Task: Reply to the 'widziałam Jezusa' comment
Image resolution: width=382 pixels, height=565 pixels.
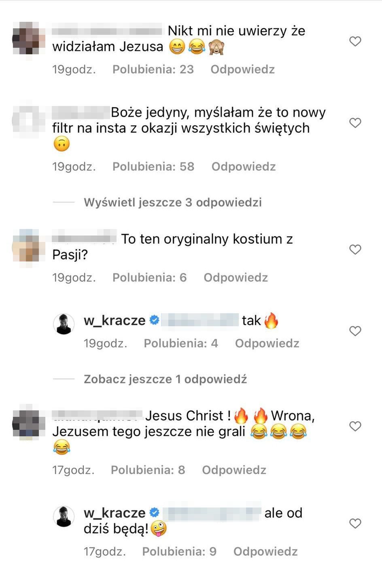Action: tap(242, 69)
